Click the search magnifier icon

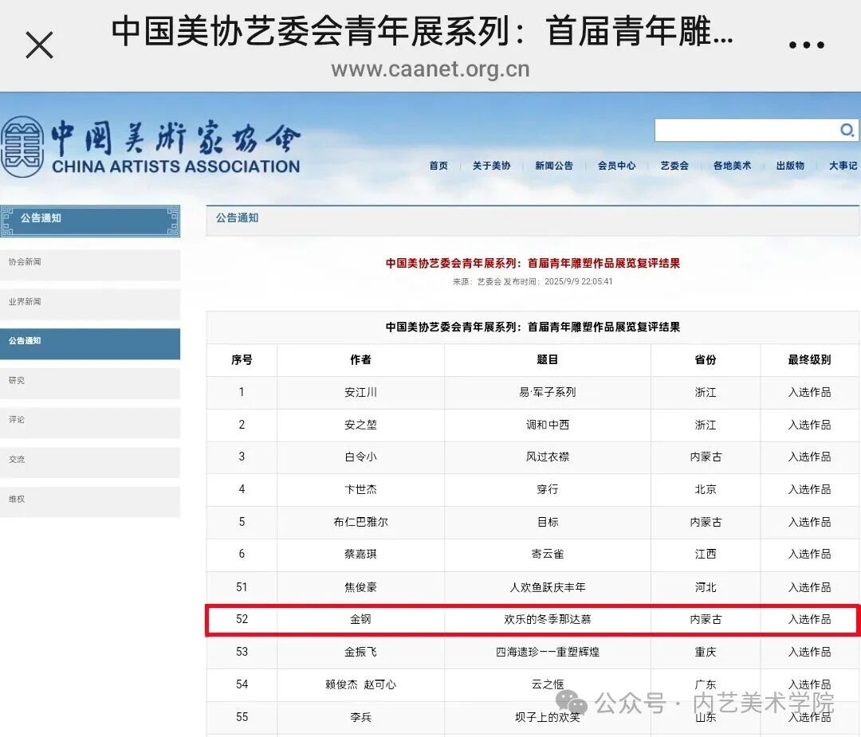[x=847, y=130]
